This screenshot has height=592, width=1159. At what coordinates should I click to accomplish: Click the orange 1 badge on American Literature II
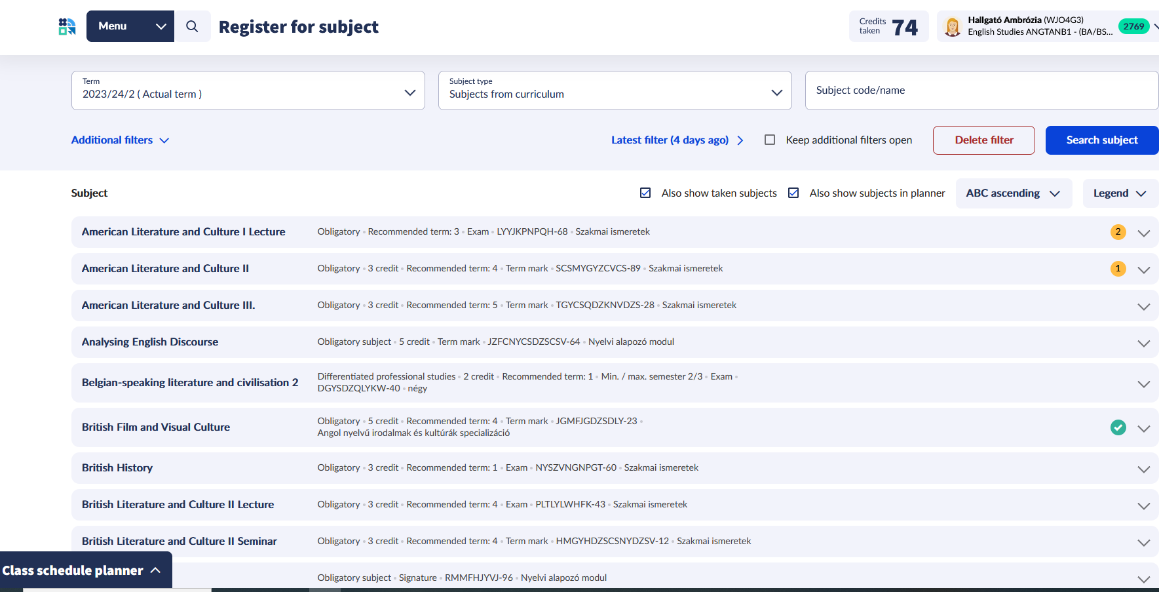[1118, 269]
